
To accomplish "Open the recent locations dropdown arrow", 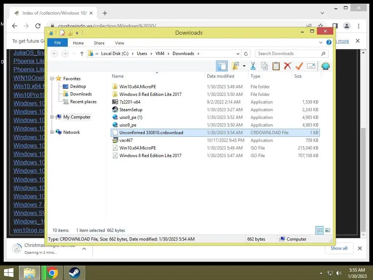I will (74, 54).
